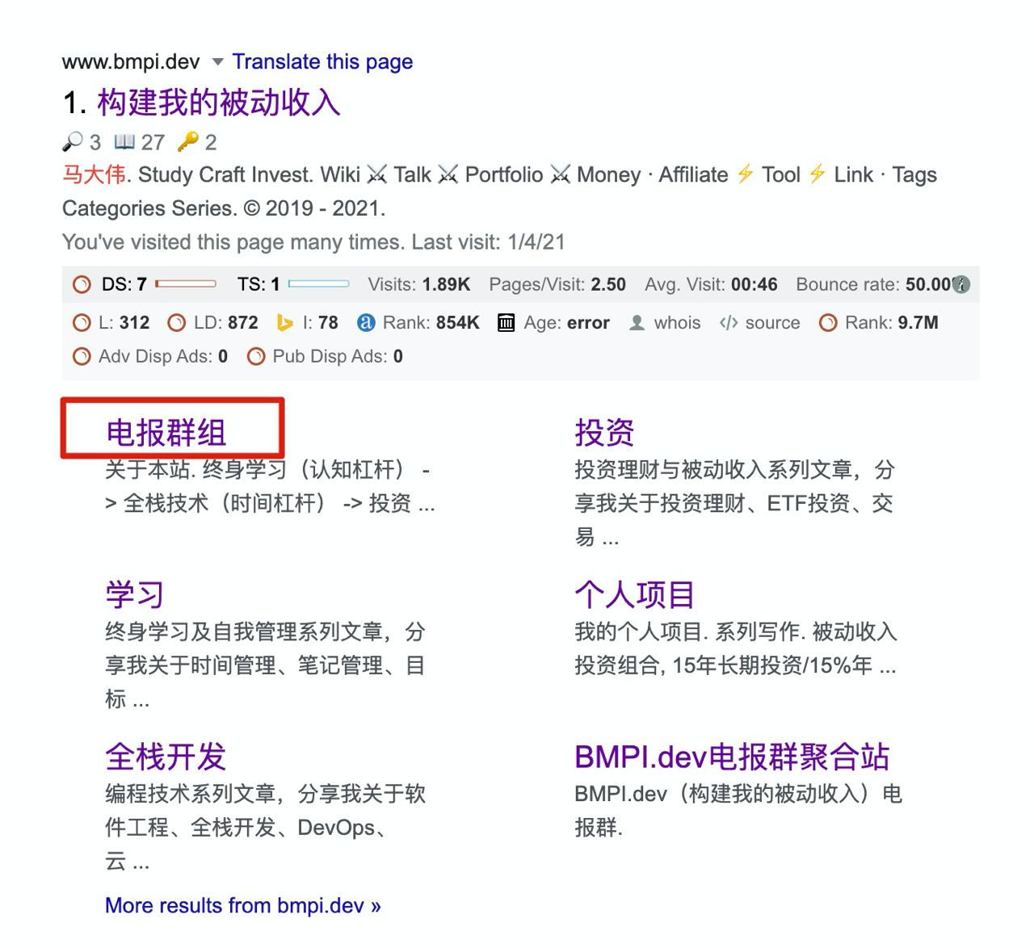Open the BMPI.dev电报群聚合站 sitelink

pos(731,757)
